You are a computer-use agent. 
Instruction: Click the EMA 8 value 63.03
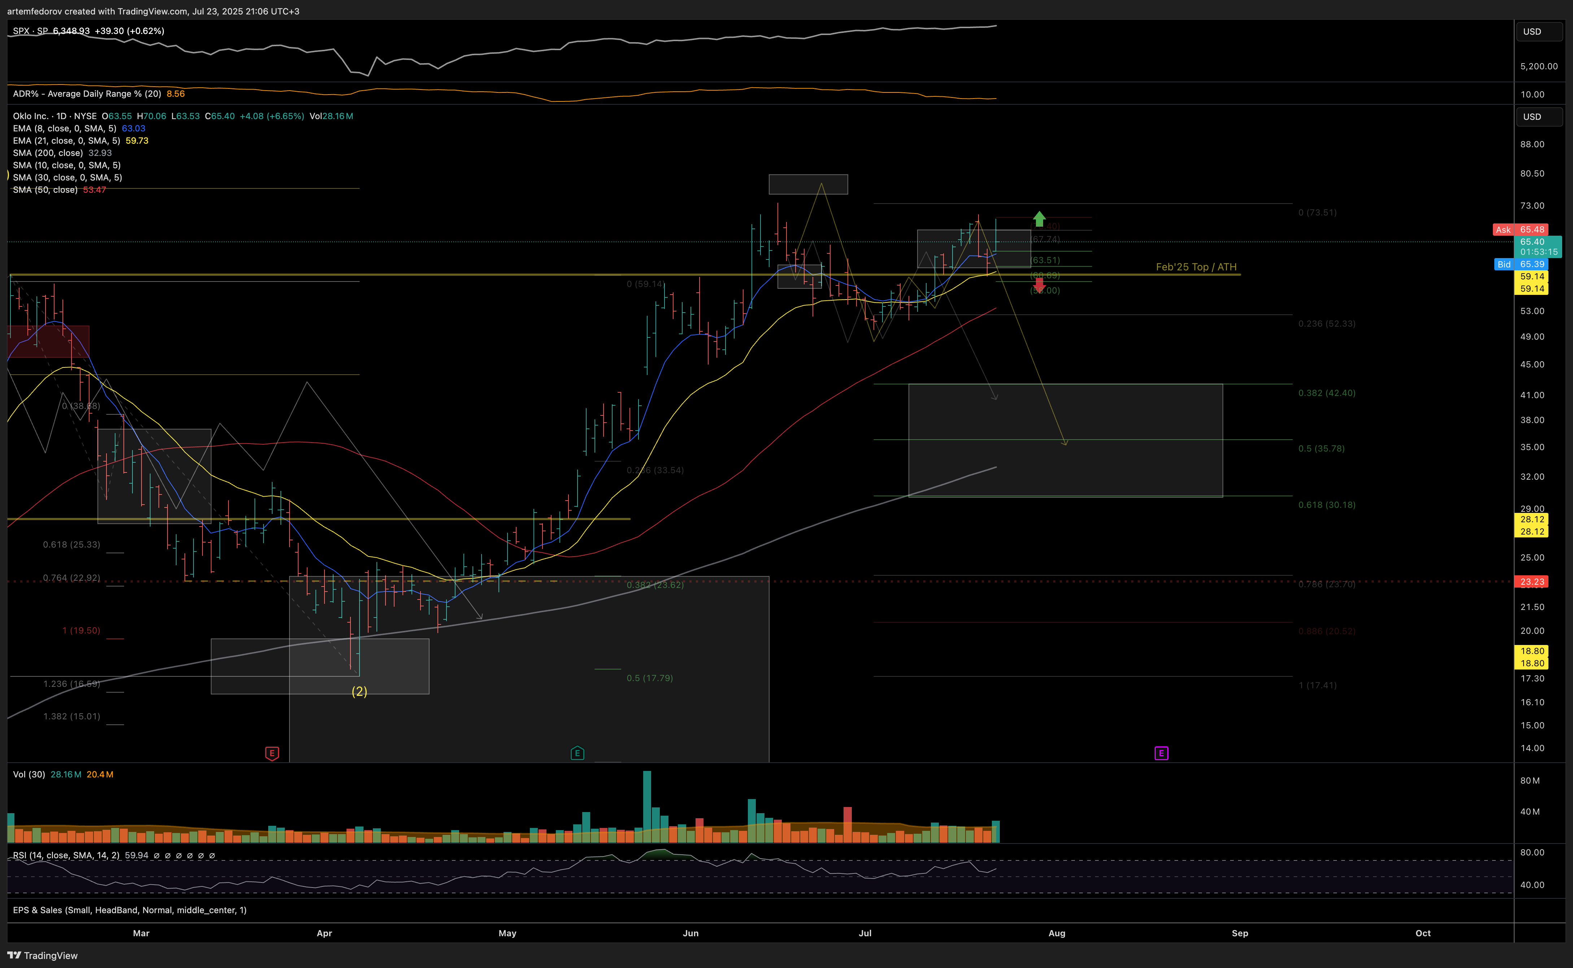[x=134, y=128]
